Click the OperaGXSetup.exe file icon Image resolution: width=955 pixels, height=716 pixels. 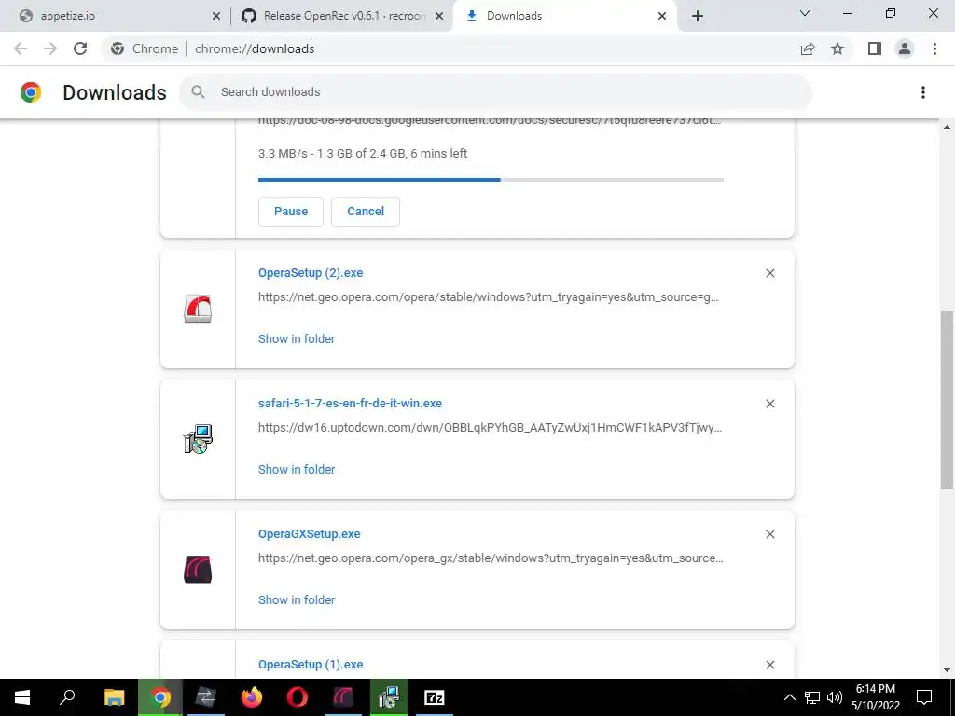[x=198, y=570]
